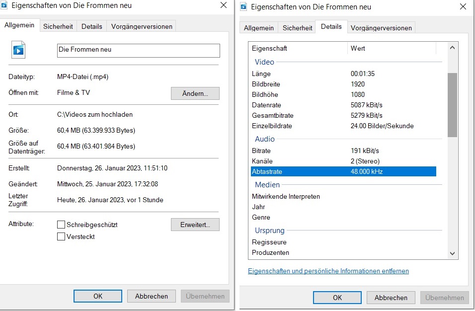Open Details tab in left dialog
The image size is (475, 311).
tap(91, 26)
